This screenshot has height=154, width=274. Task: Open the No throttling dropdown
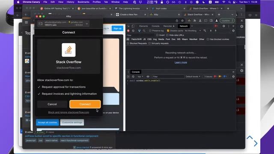(193, 31)
